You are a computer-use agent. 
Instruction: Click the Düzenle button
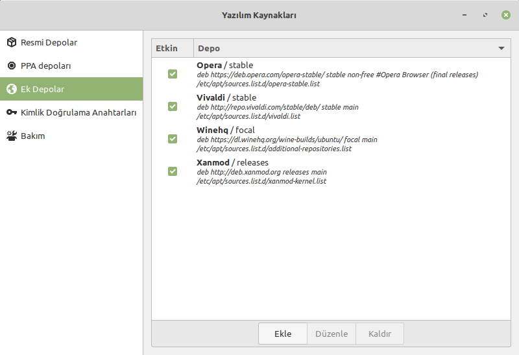[332, 334]
